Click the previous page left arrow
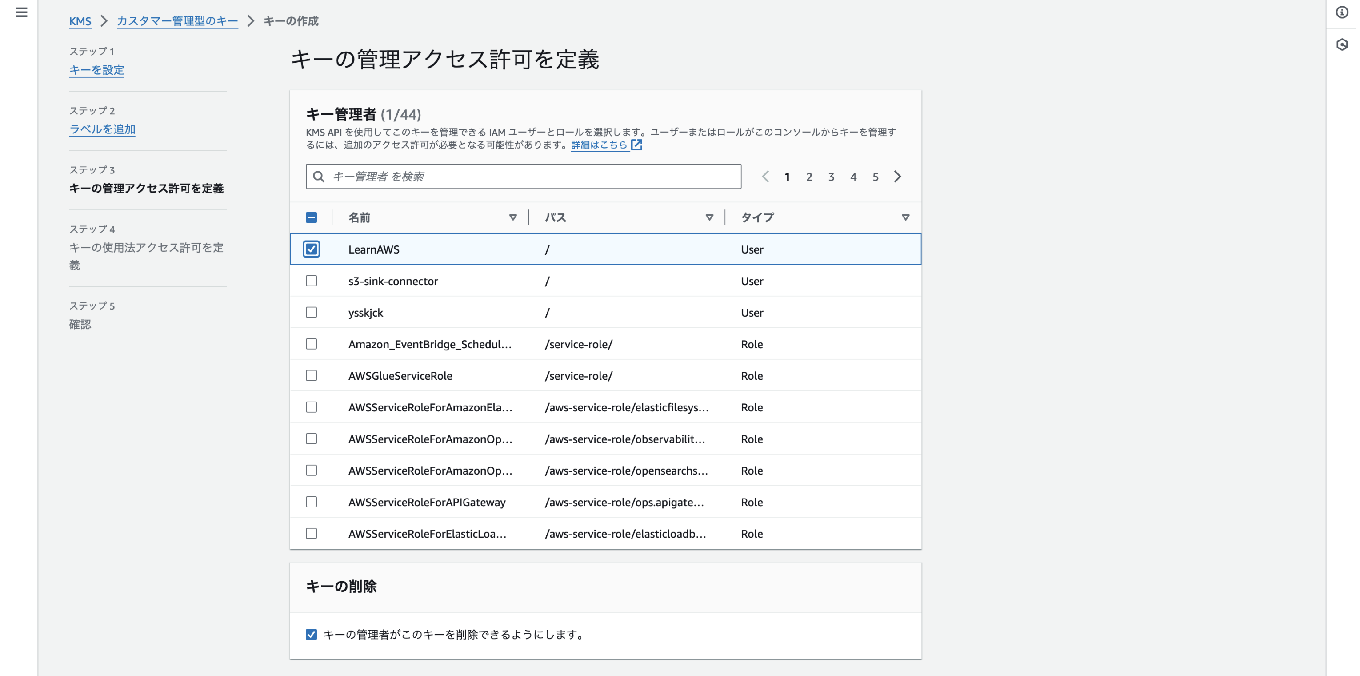Image resolution: width=1360 pixels, height=676 pixels. tap(765, 177)
